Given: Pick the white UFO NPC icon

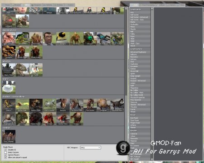Looking at the screenshot, I should pyautogui.click(x=9, y=87).
